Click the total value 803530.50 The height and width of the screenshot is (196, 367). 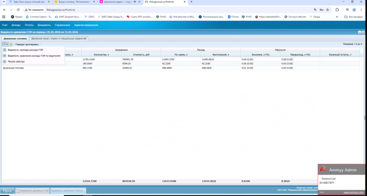128,181
